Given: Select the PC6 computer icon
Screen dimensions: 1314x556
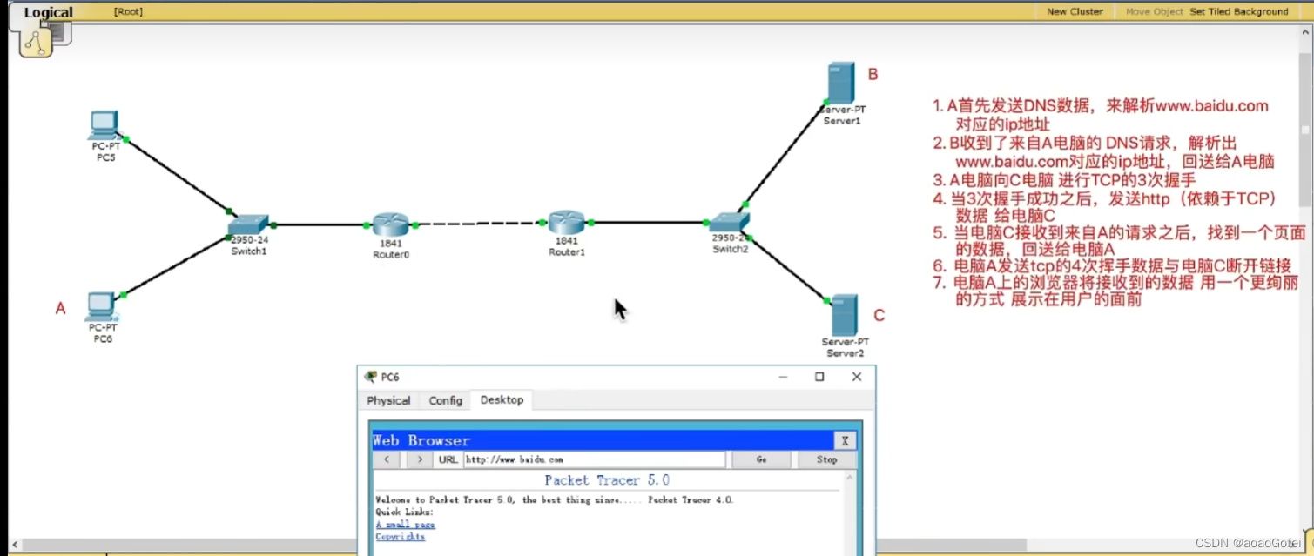Looking at the screenshot, I should point(102,307).
